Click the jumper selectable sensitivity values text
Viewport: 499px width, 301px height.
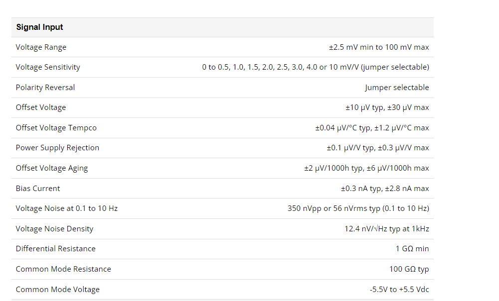[x=316, y=67]
